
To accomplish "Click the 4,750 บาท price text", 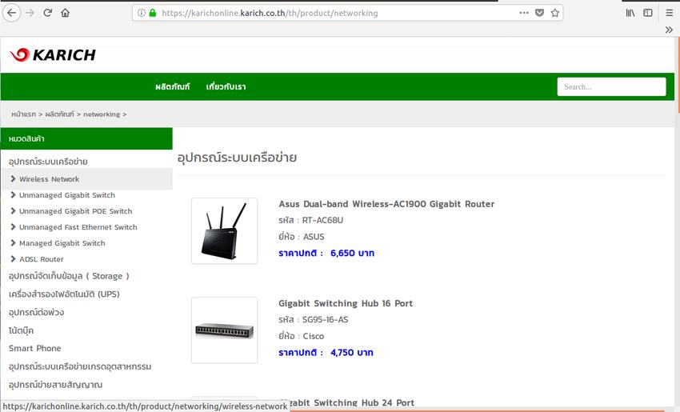I will tap(352, 352).
